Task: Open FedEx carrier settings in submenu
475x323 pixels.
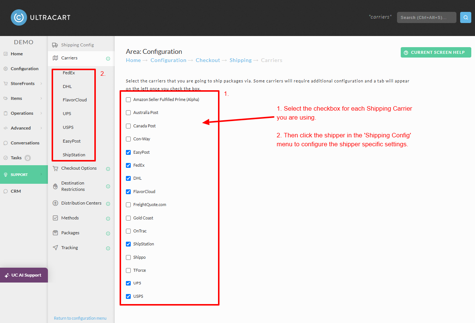Action: point(69,73)
